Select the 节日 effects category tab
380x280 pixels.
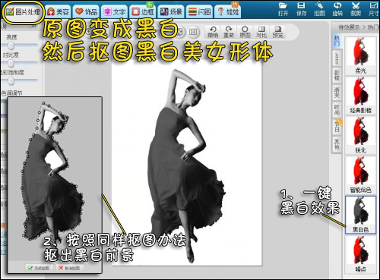337,127
